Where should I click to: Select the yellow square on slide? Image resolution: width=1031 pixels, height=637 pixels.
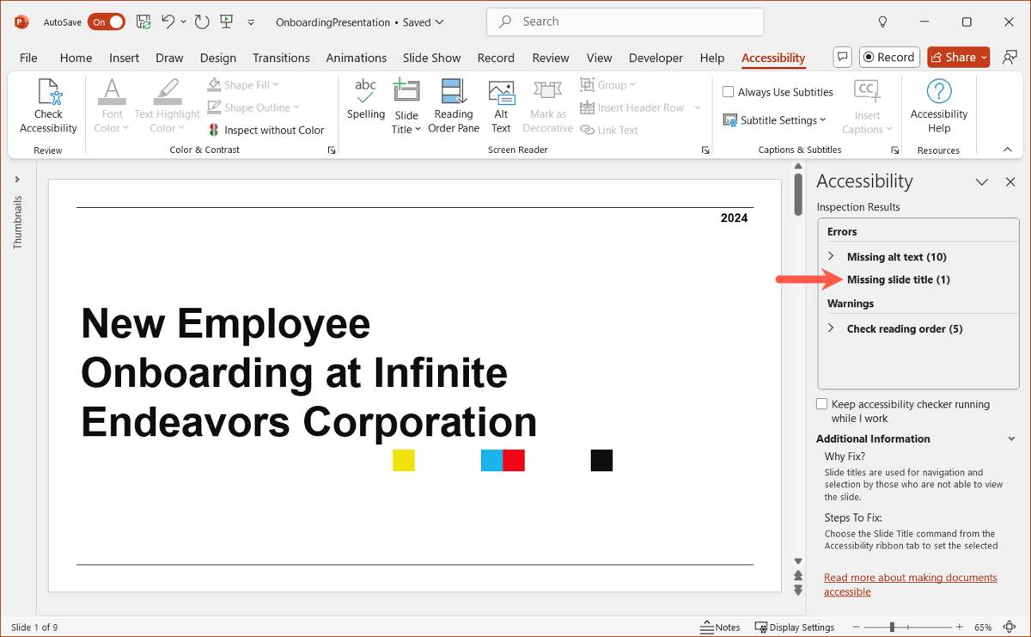tap(404, 460)
